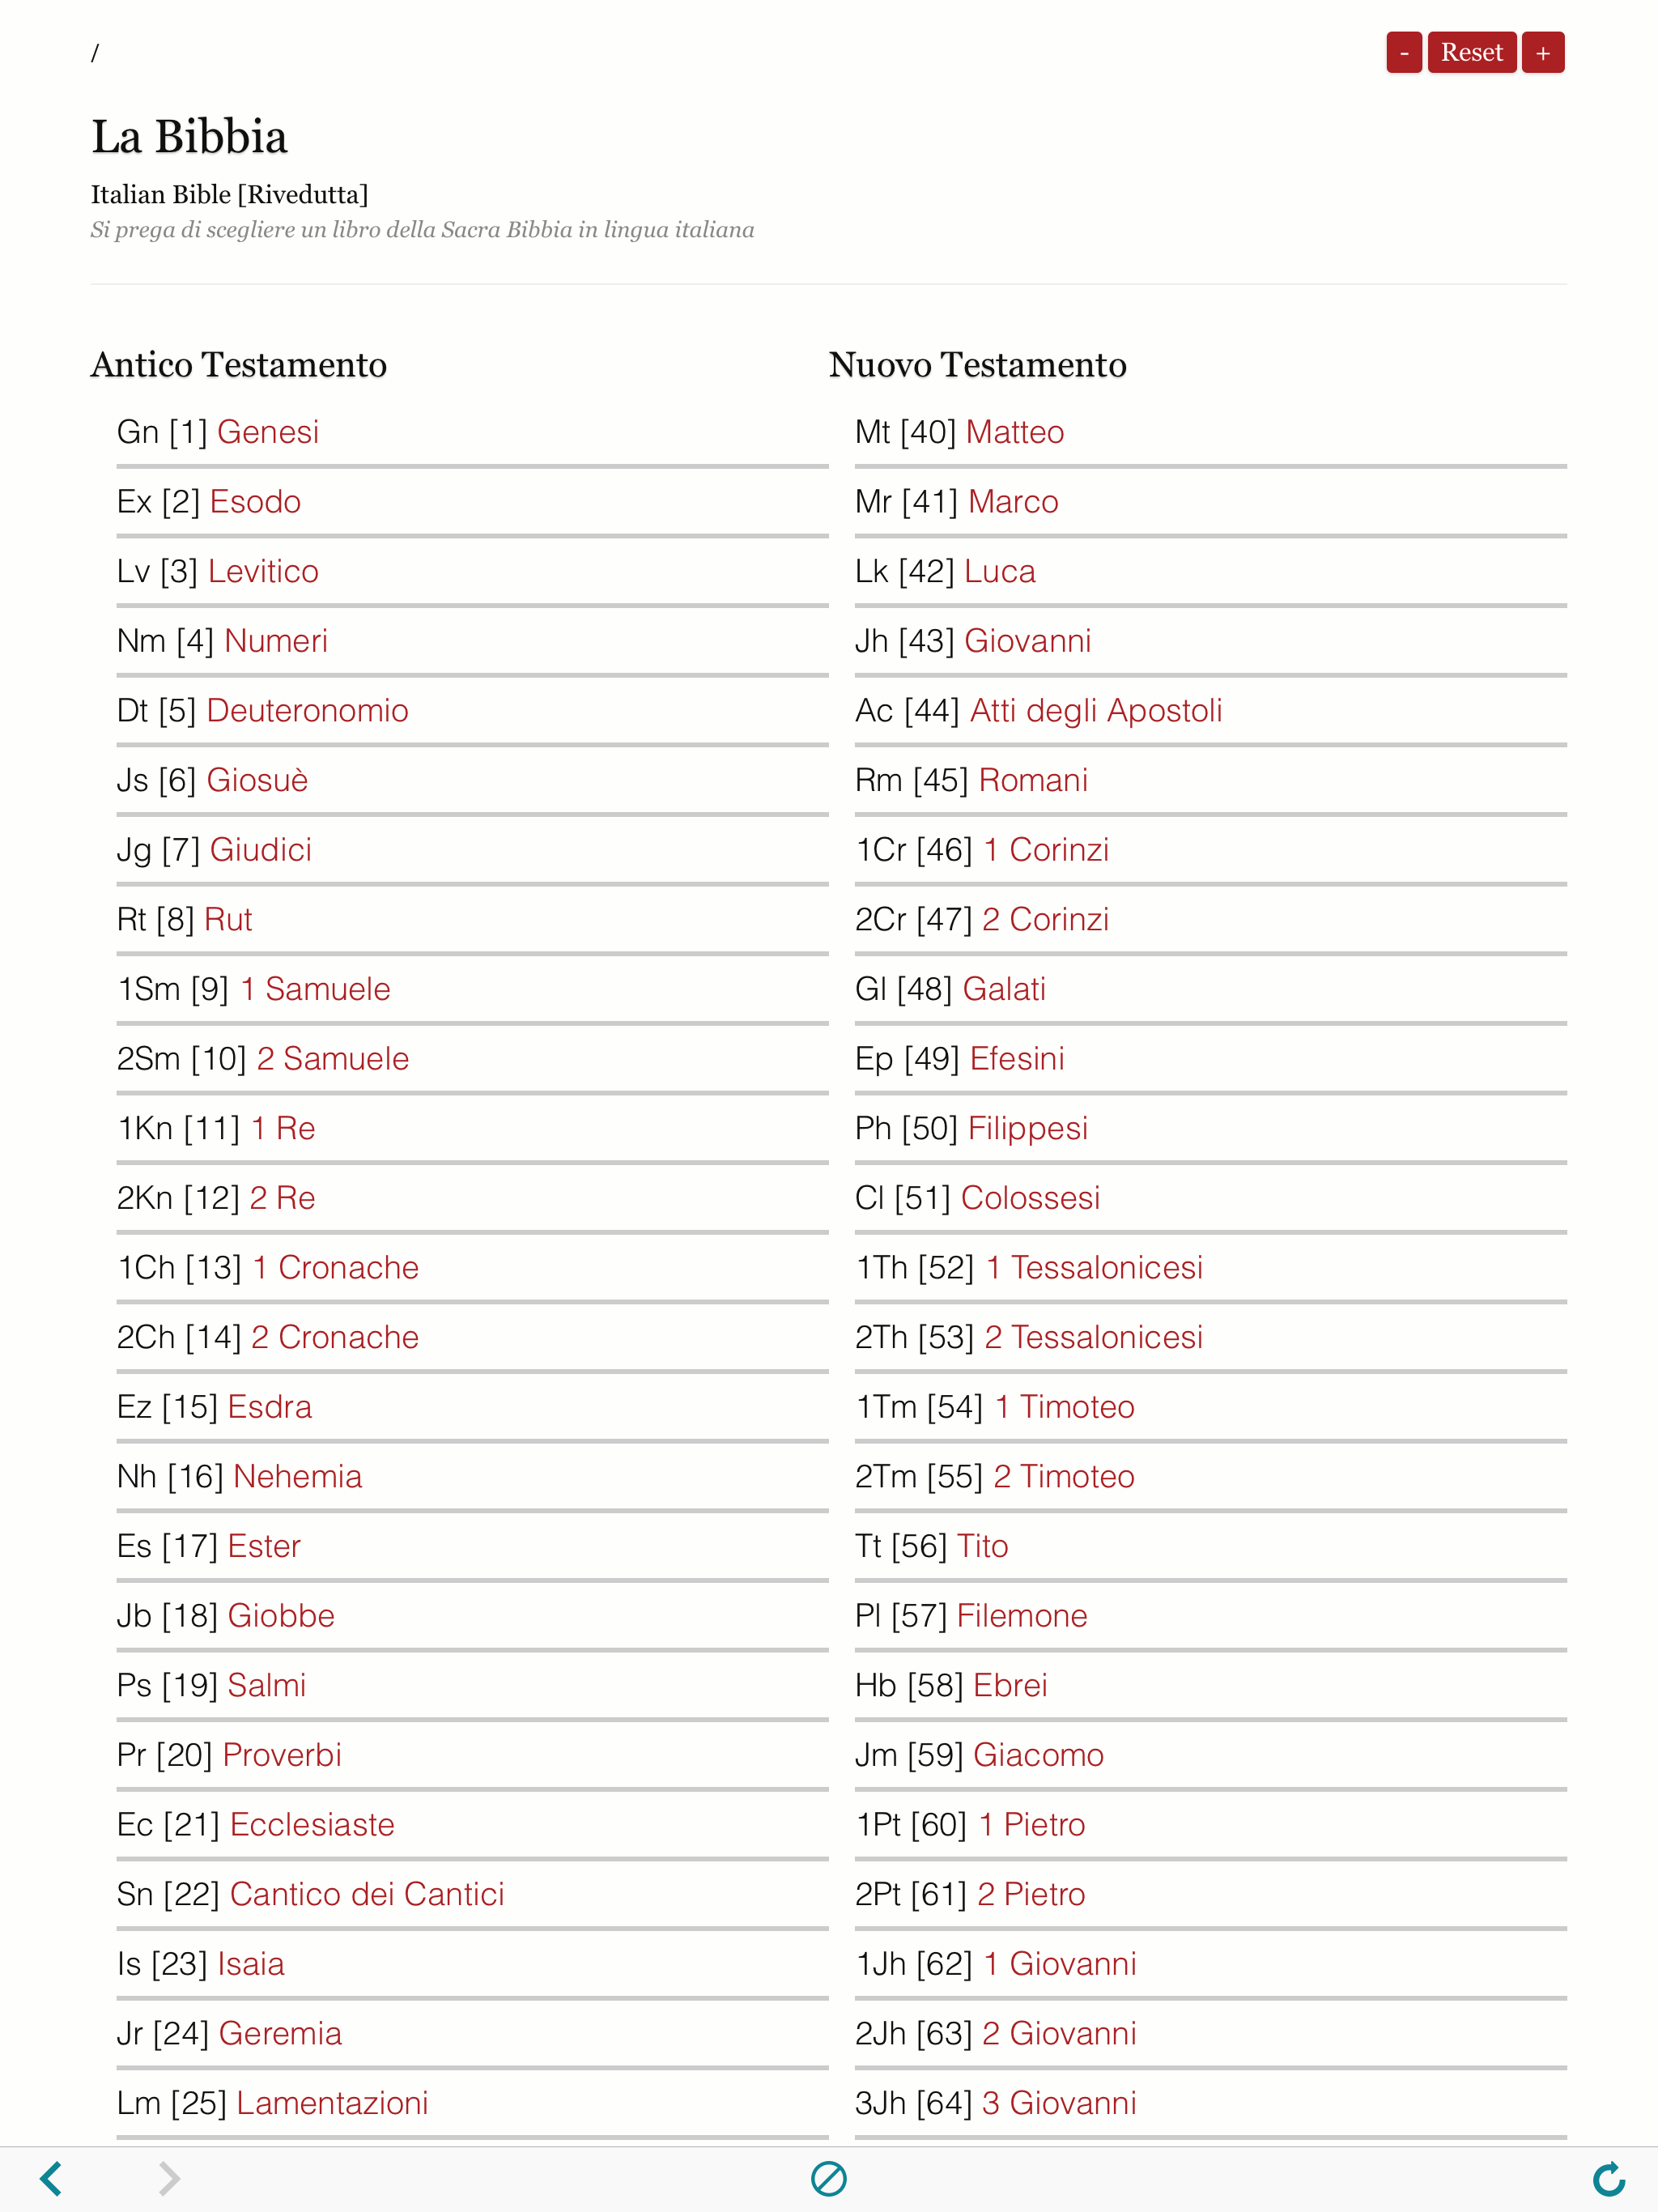Open the Lamentazioni book

(332, 2103)
